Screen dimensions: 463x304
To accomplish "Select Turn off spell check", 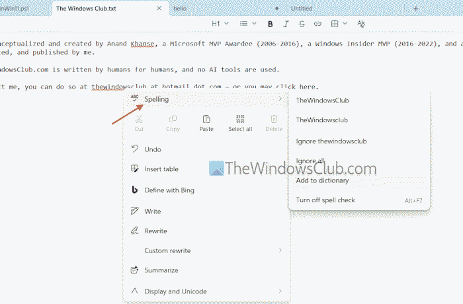I will (359, 200).
